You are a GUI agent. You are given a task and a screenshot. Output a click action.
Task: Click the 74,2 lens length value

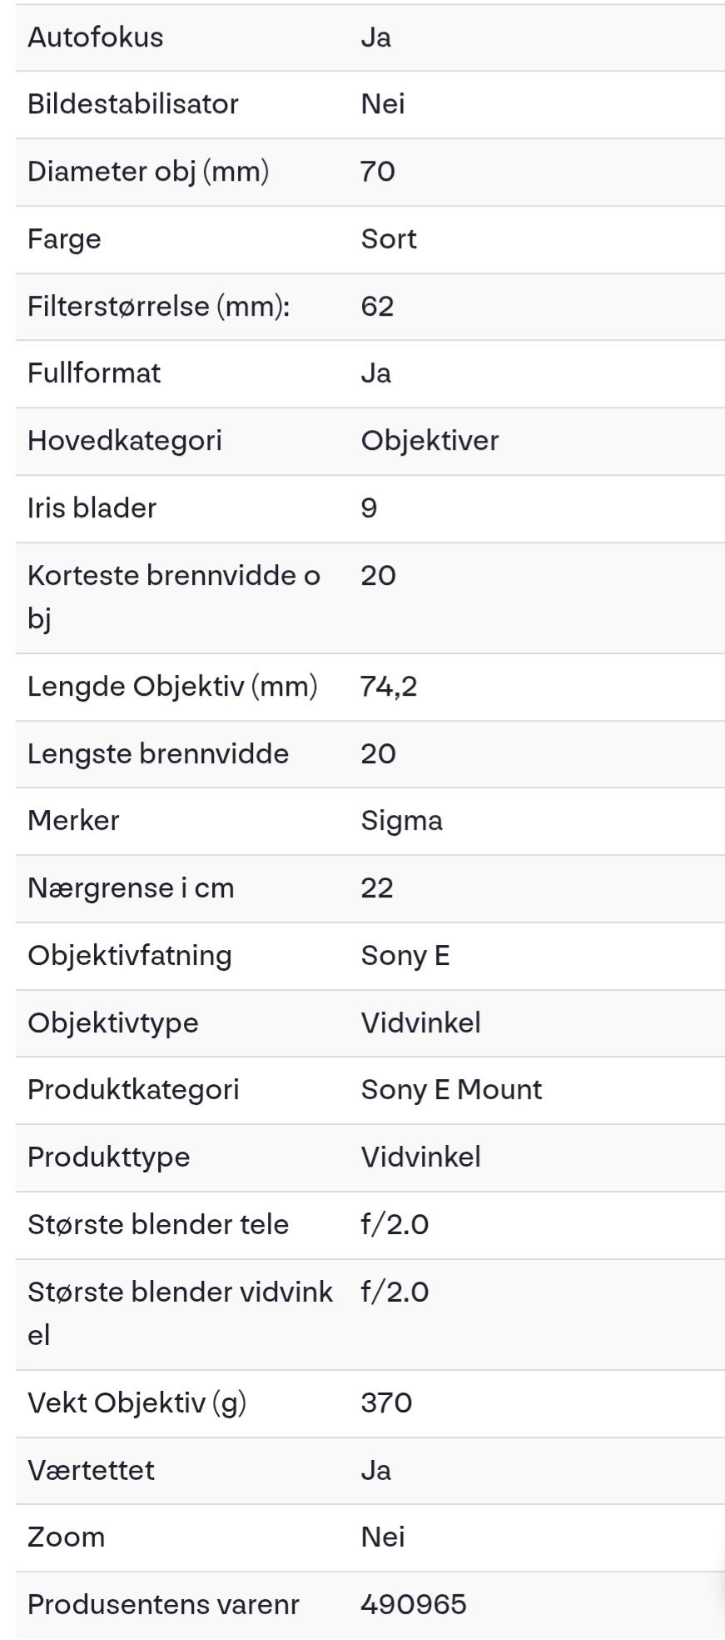tap(389, 687)
